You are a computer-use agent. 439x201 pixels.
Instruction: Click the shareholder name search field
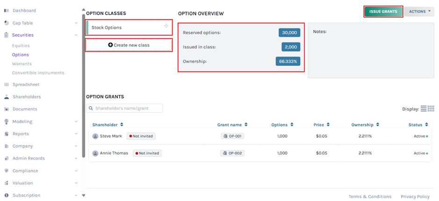(x=125, y=108)
